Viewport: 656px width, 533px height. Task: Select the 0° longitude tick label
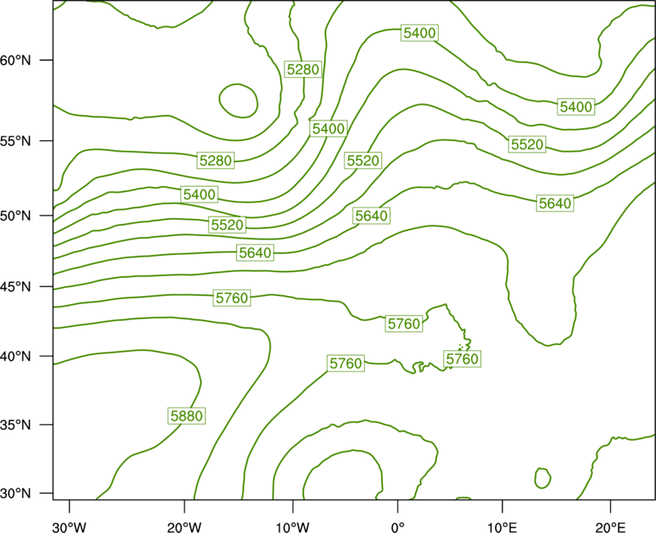pos(398,527)
